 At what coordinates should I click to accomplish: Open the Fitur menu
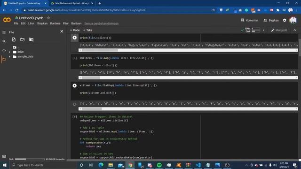tap(66, 23)
